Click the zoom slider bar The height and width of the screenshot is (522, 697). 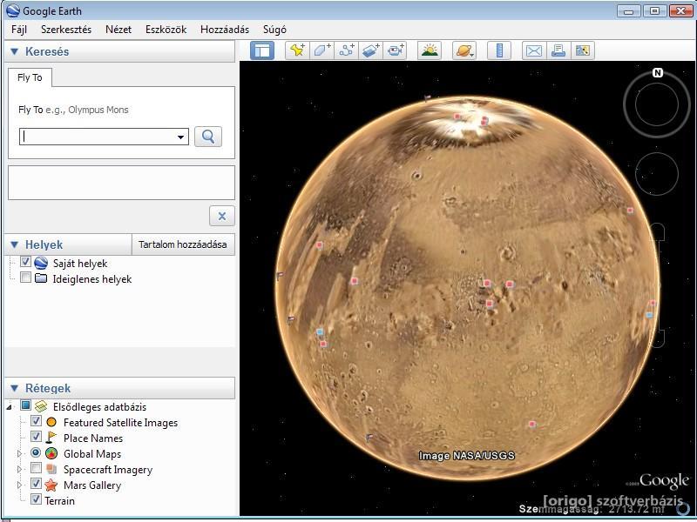pos(658,285)
